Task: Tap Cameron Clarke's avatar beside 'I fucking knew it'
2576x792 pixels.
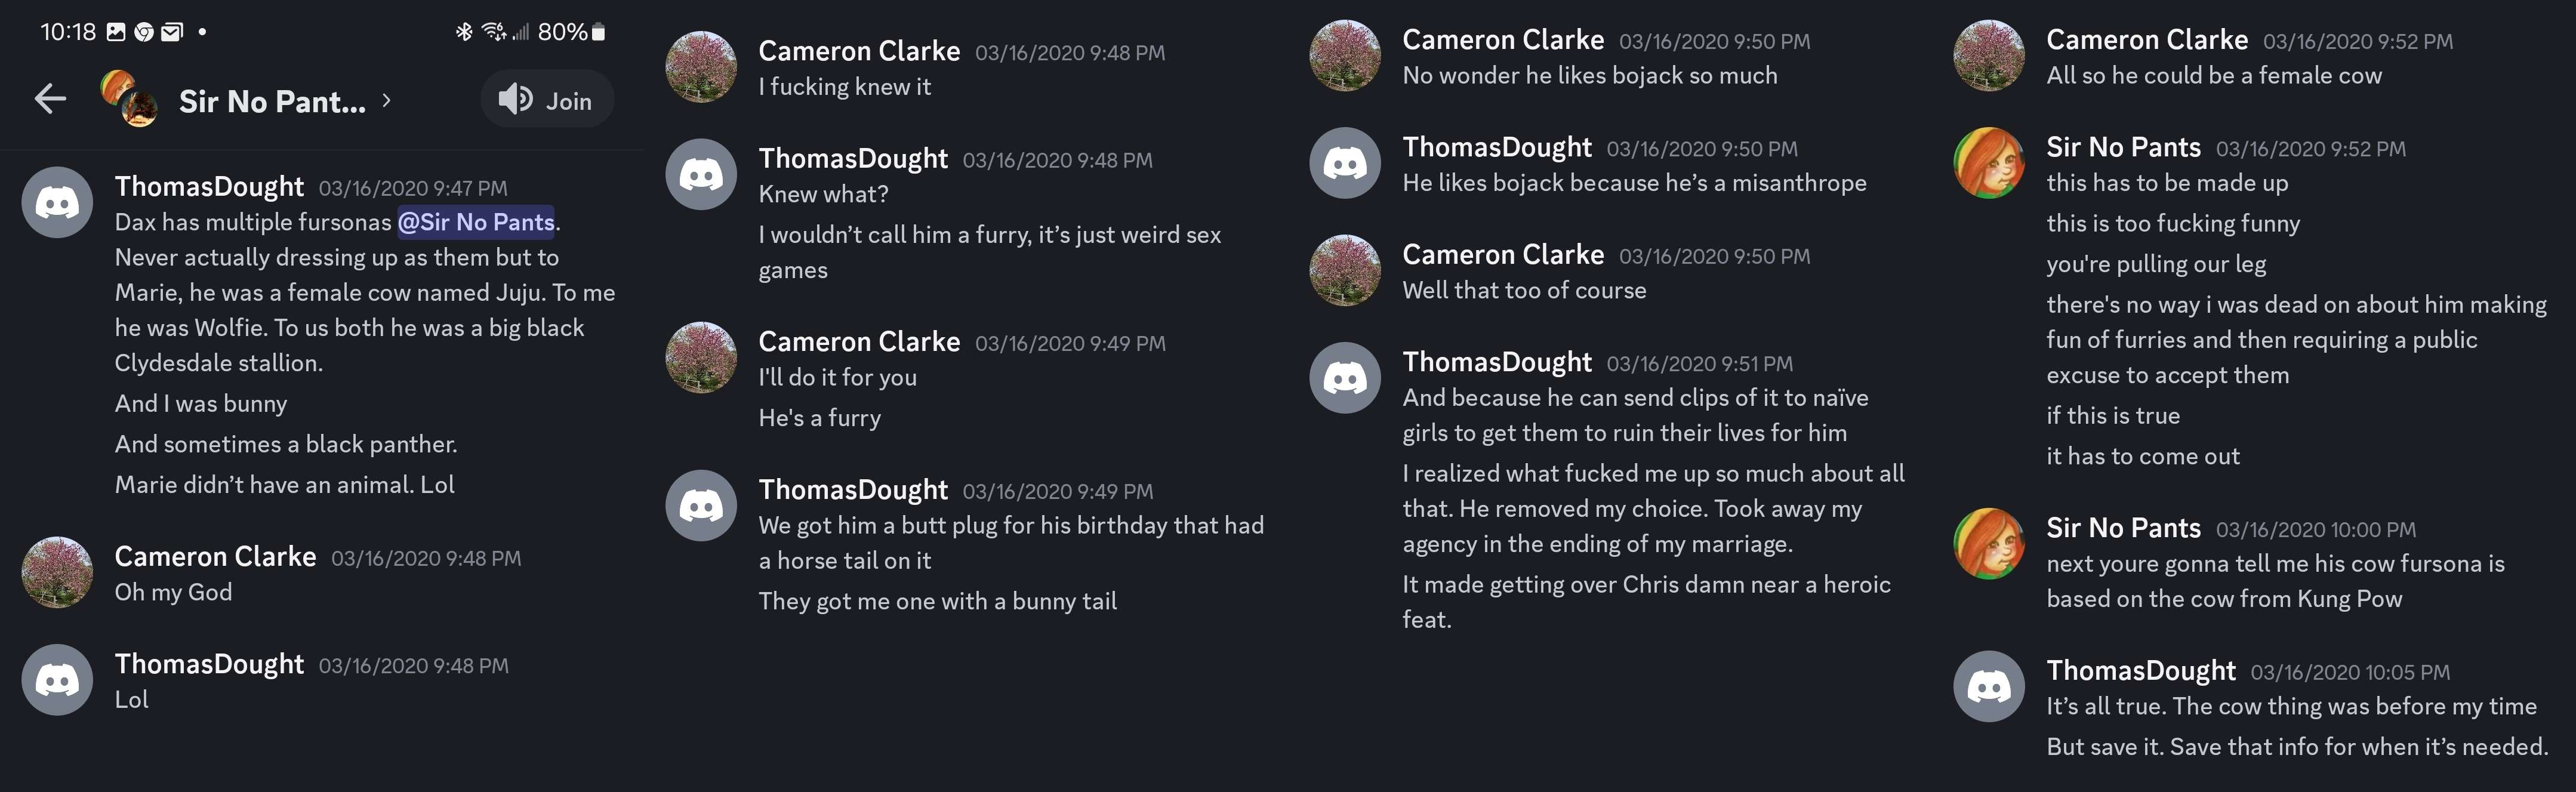Action: click(701, 67)
